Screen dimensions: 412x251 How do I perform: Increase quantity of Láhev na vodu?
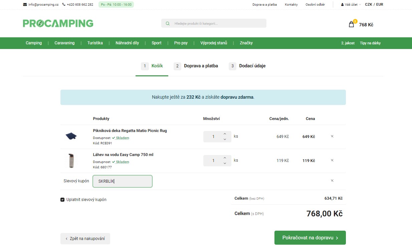pos(225,158)
